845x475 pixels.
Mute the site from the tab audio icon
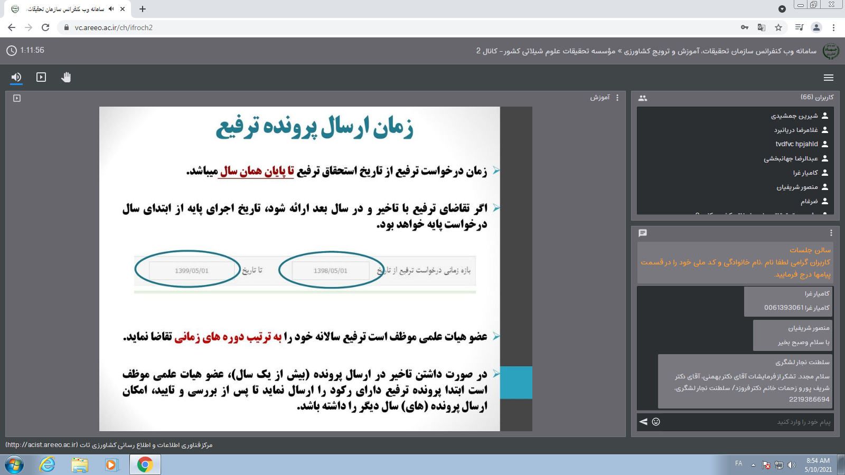pyautogui.click(x=111, y=9)
